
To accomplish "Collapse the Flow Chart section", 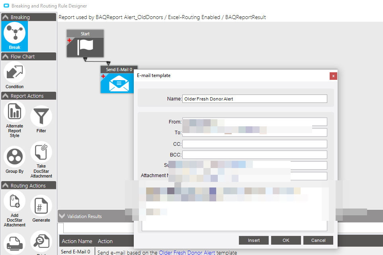I will [29, 56].
